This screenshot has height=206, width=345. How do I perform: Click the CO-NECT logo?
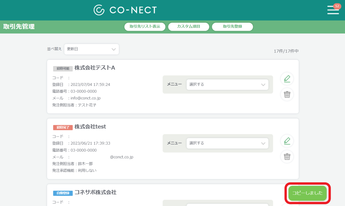coord(125,10)
